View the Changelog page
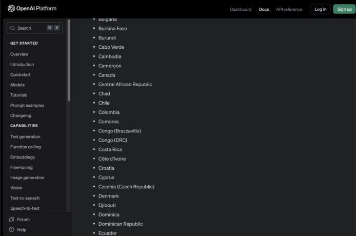356x236 pixels. pyautogui.click(x=21, y=116)
